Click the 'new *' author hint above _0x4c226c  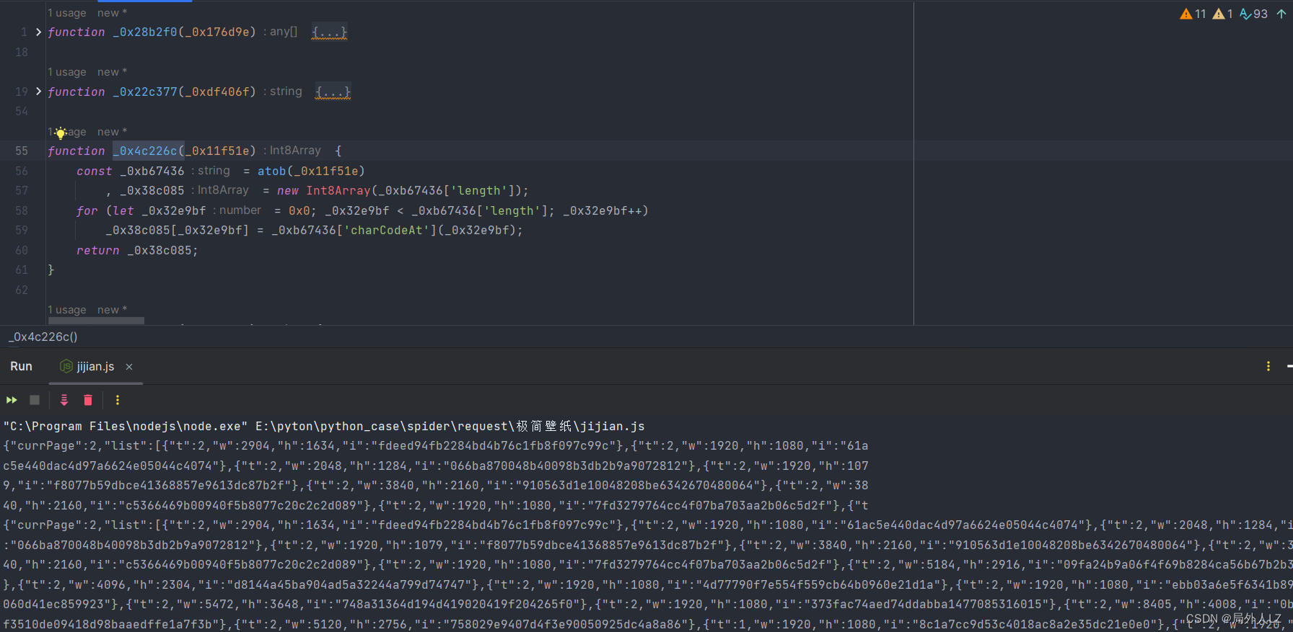coord(112,132)
